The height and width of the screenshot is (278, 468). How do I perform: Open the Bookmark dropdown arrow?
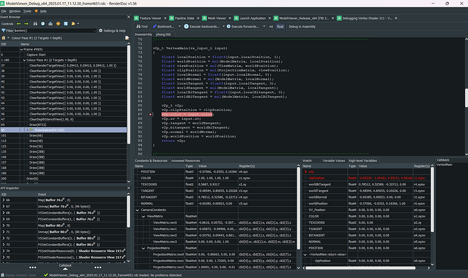pos(180,26)
